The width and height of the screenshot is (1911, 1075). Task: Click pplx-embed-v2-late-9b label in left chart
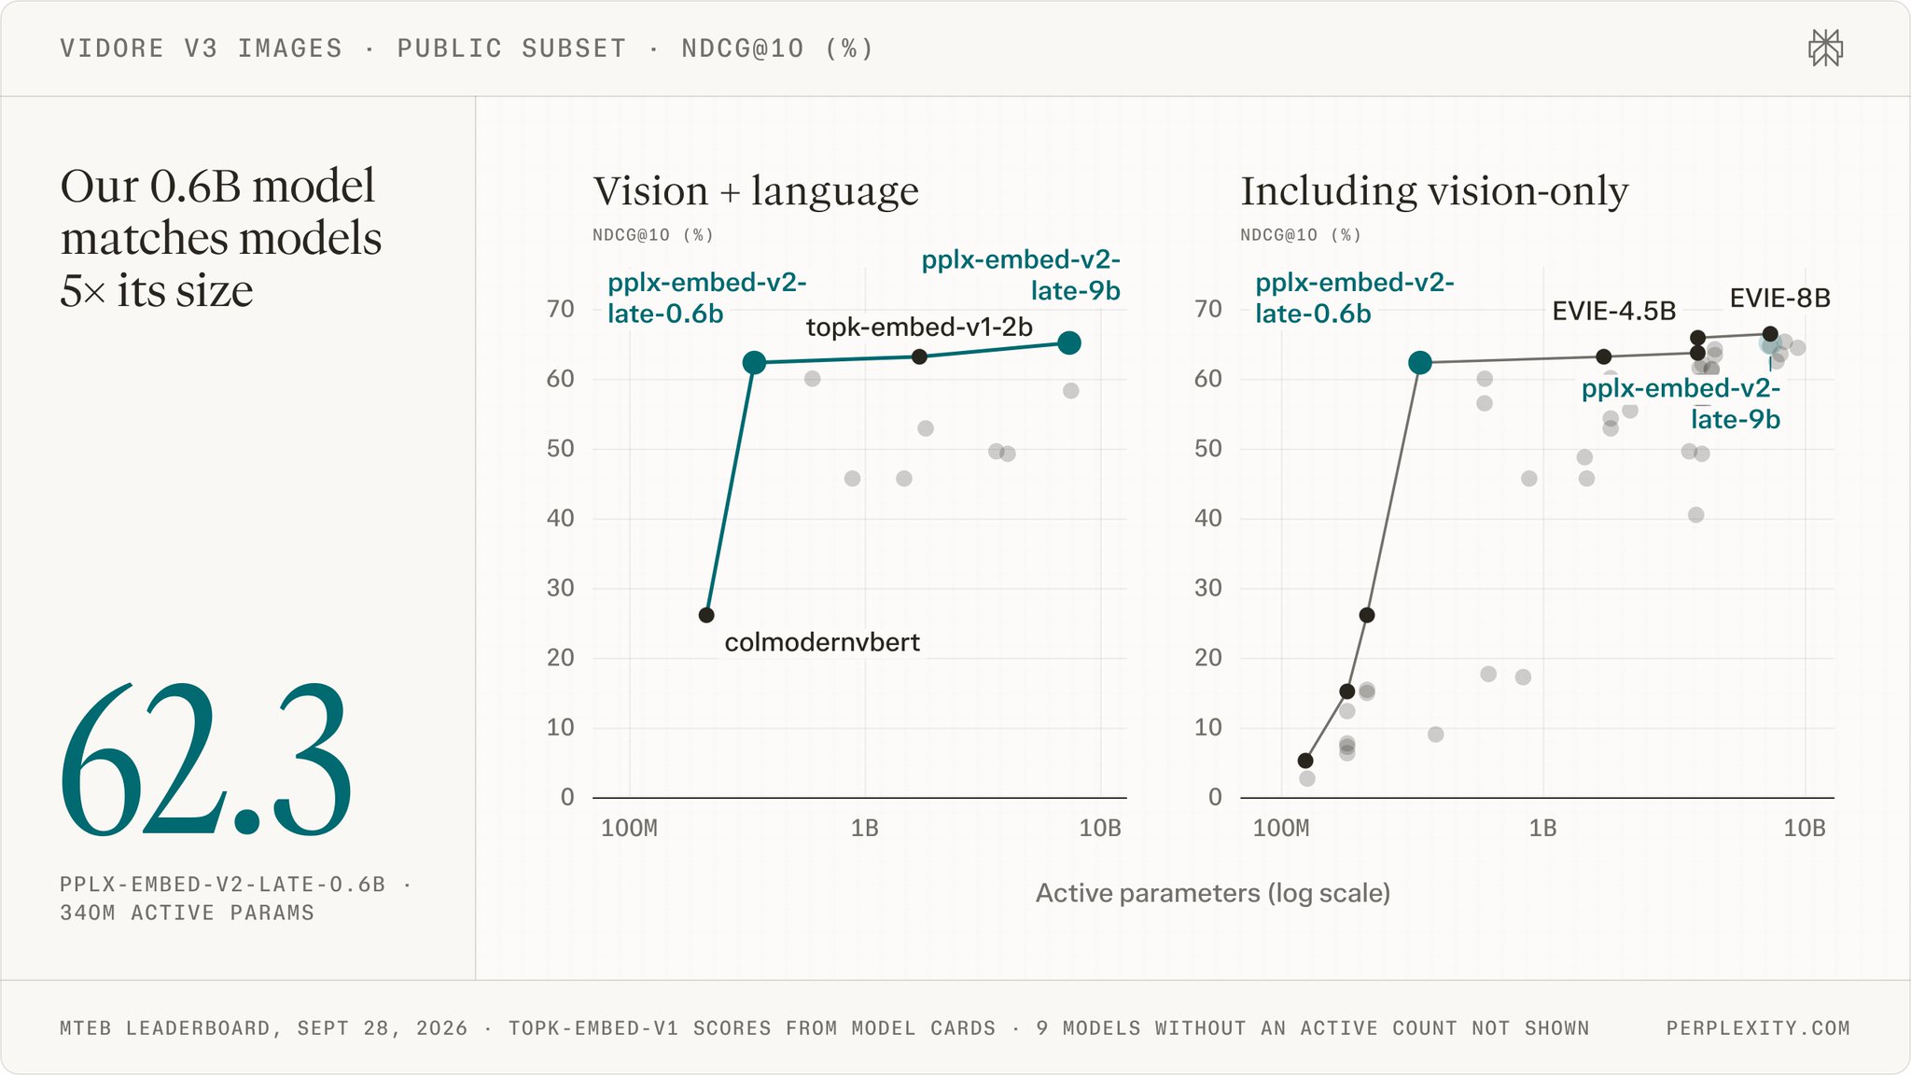click(x=1021, y=275)
